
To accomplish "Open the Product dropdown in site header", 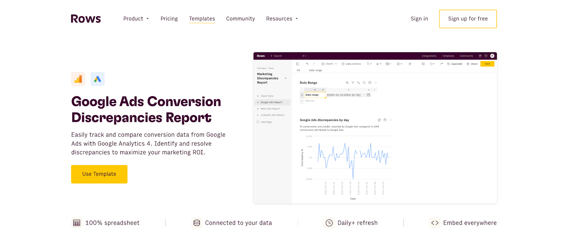I will (136, 19).
